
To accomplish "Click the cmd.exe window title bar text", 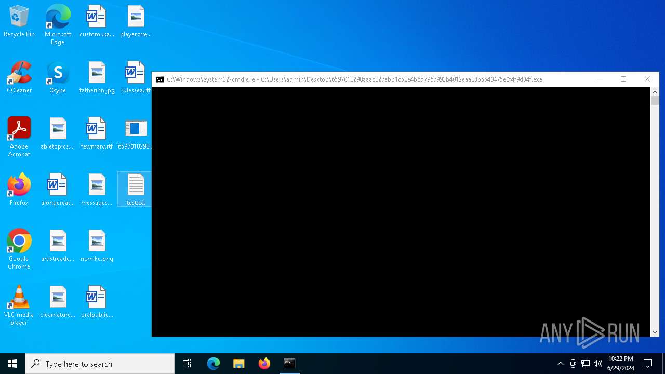I will click(354, 79).
